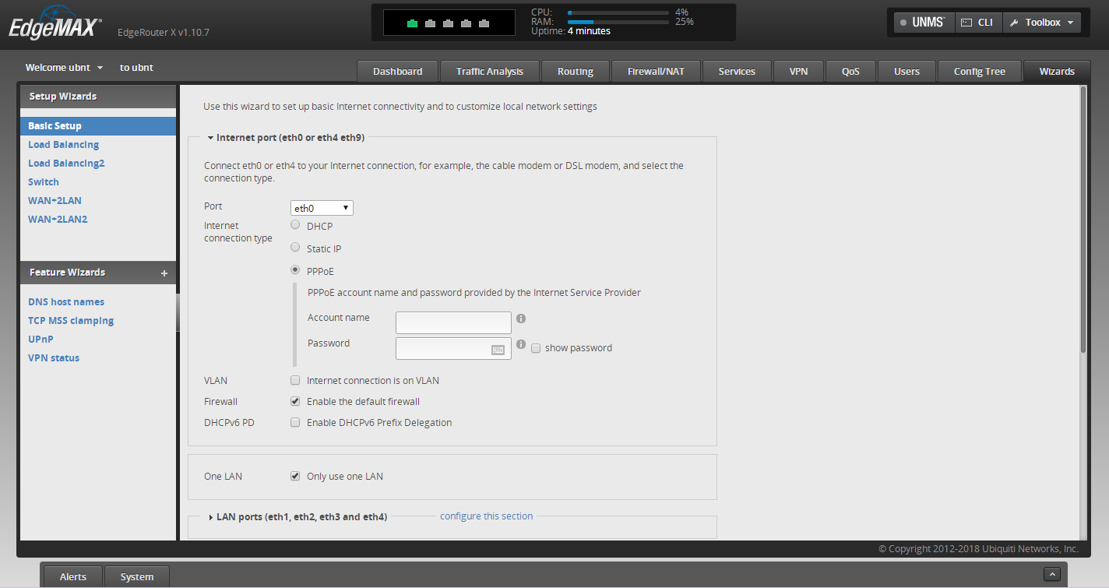Screen dimensions: 1109x588
Task: Switch to the Config Tree tab
Action: [x=979, y=71]
